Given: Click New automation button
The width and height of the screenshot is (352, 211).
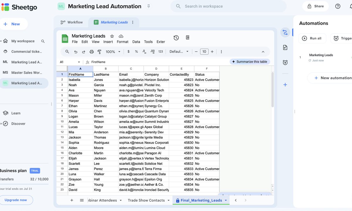Looking at the screenshot, I should click(x=332, y=78).
